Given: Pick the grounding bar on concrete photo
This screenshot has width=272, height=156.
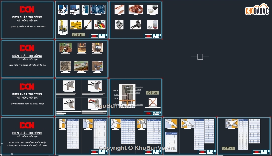Looking at the screenshot, I should coord(81,66).
